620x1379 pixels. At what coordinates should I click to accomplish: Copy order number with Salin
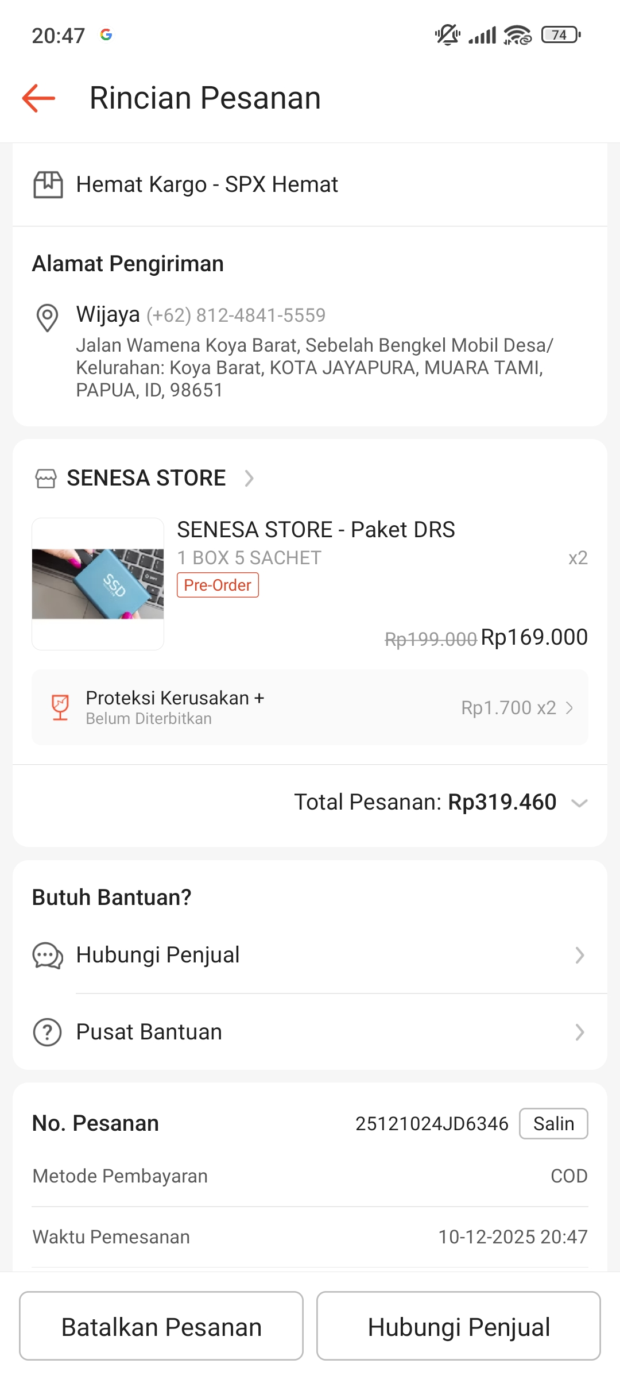click(553, 1123)
